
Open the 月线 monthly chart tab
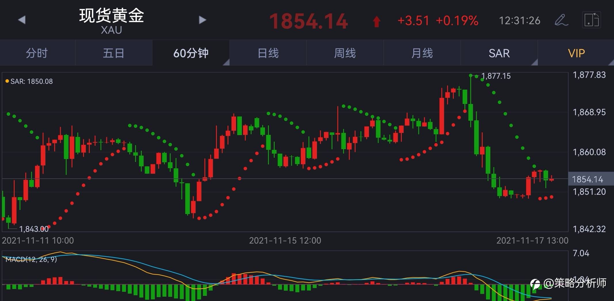(x=422, y=53)
